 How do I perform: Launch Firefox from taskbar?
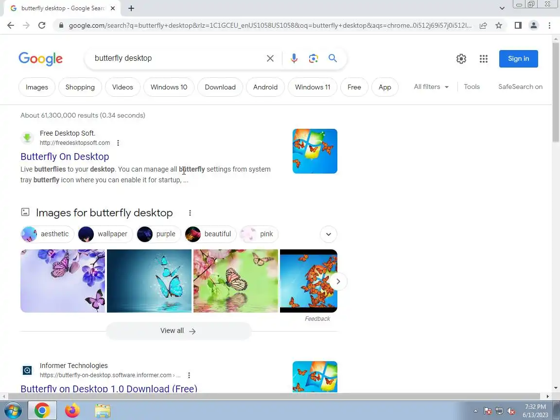click(72, 411)
